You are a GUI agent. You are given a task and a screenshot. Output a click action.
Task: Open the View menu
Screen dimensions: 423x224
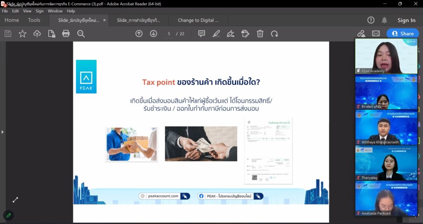tap(27, 11)
